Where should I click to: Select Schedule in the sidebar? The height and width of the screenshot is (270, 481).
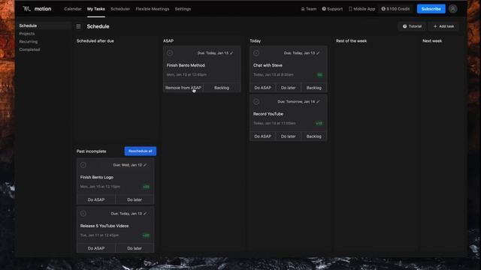point(28,25)
